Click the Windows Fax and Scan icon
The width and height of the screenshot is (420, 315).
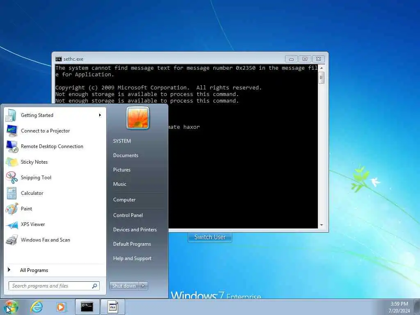point(12,240)
